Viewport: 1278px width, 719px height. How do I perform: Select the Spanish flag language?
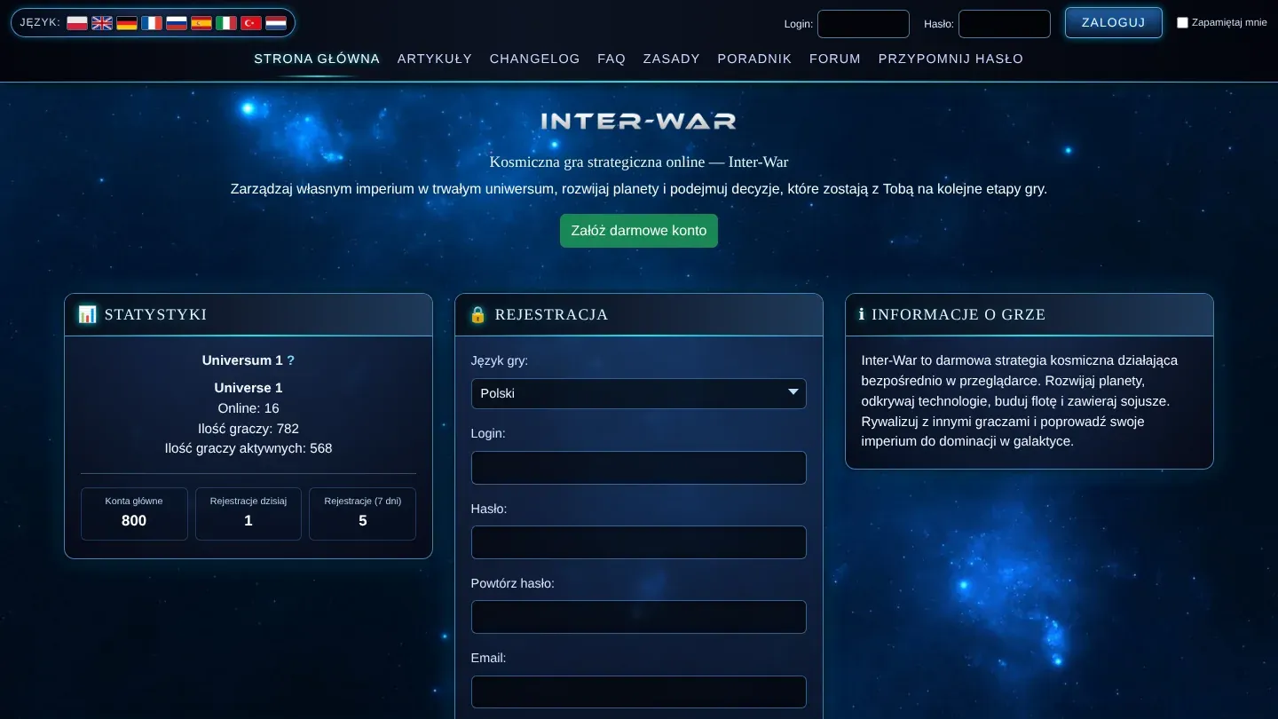click(x=201, y=23)
